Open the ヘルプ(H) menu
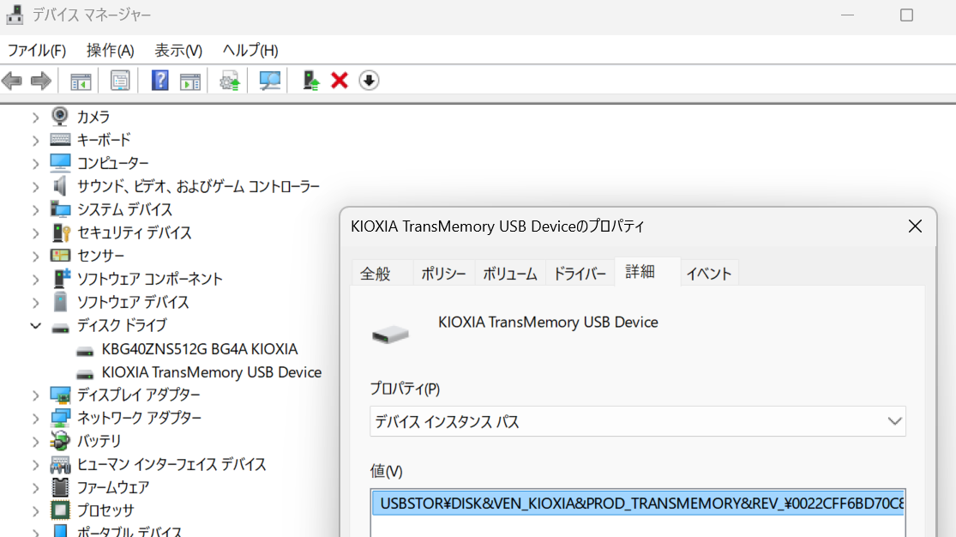Screen dimensions: 956x537 click(250, 50)
